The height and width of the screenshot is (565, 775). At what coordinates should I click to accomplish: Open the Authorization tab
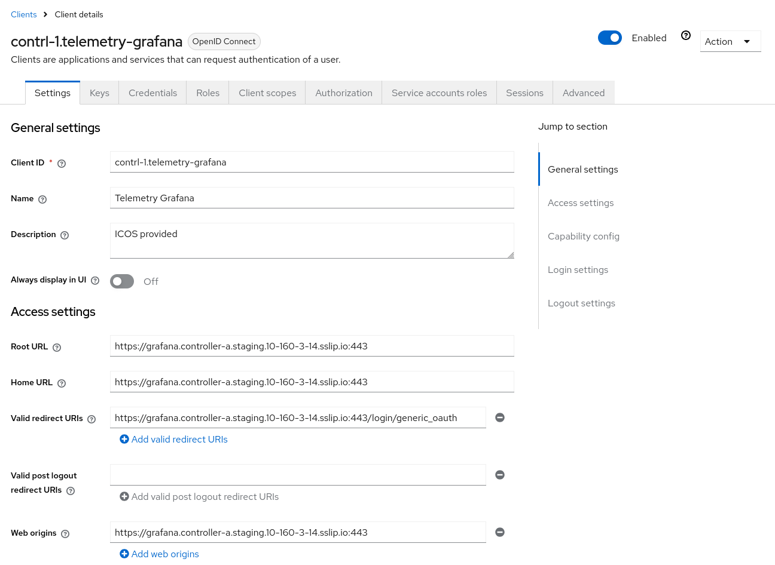pos(344,93)
